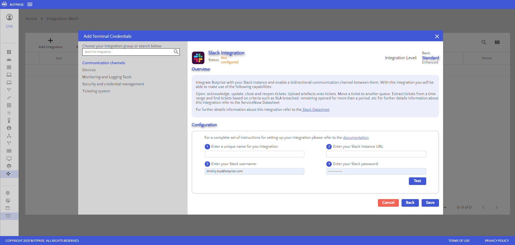
Task: Close the Add Terminal Credentials dialog
Action: 437,36
